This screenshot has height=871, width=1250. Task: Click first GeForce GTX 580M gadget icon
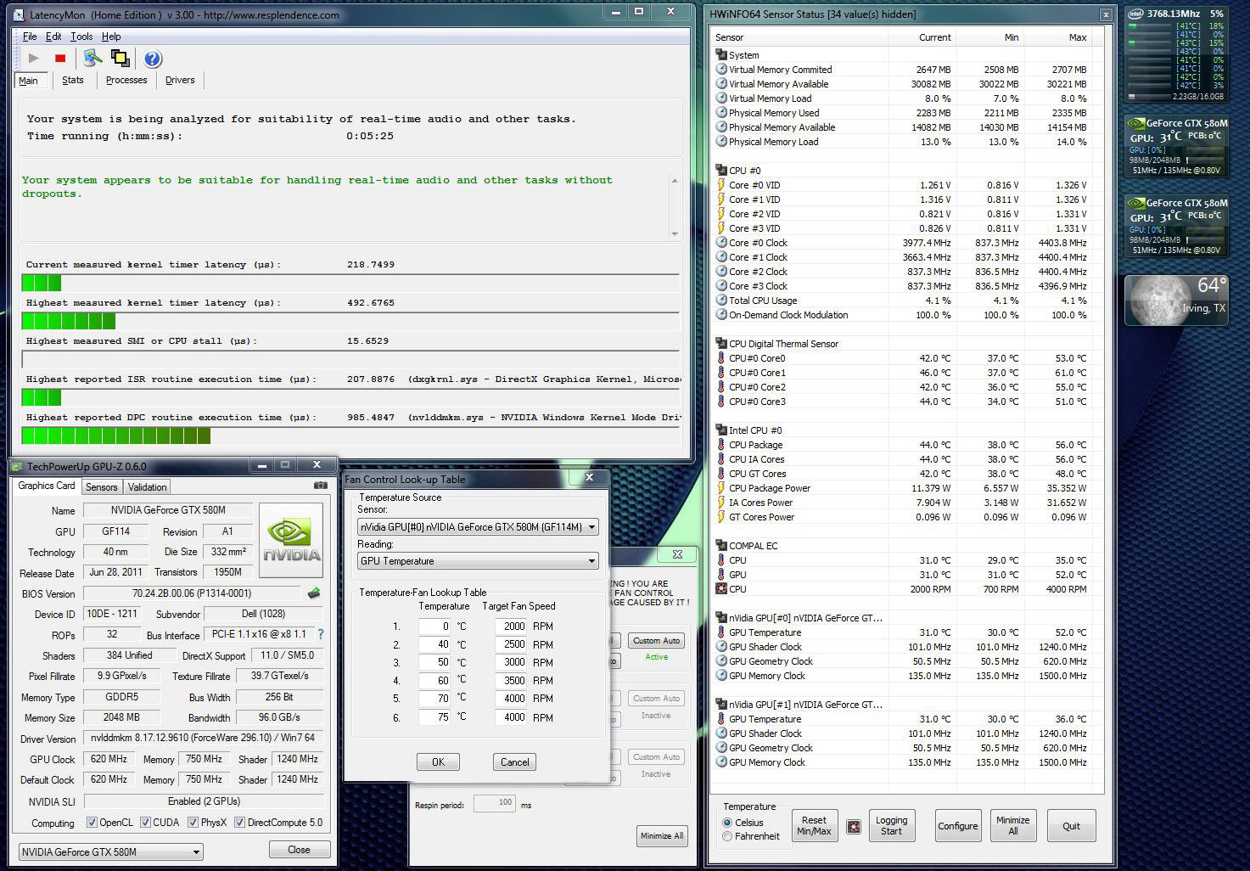click(1136, 123)
